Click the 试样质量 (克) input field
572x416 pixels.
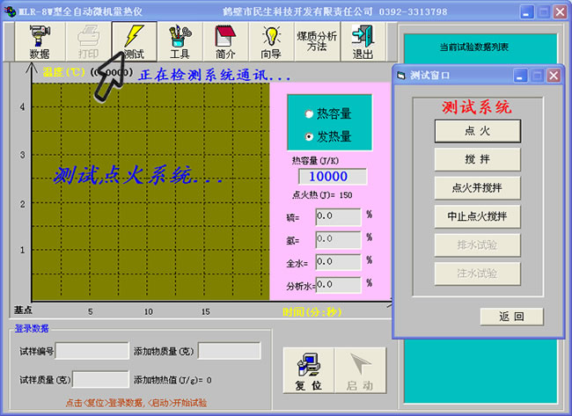[x=100, y=380]
